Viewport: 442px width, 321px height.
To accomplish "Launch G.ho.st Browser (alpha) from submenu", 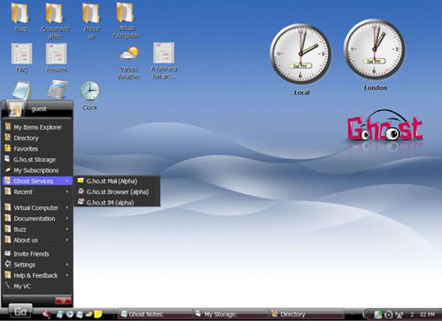I will (x=117, y=191).
